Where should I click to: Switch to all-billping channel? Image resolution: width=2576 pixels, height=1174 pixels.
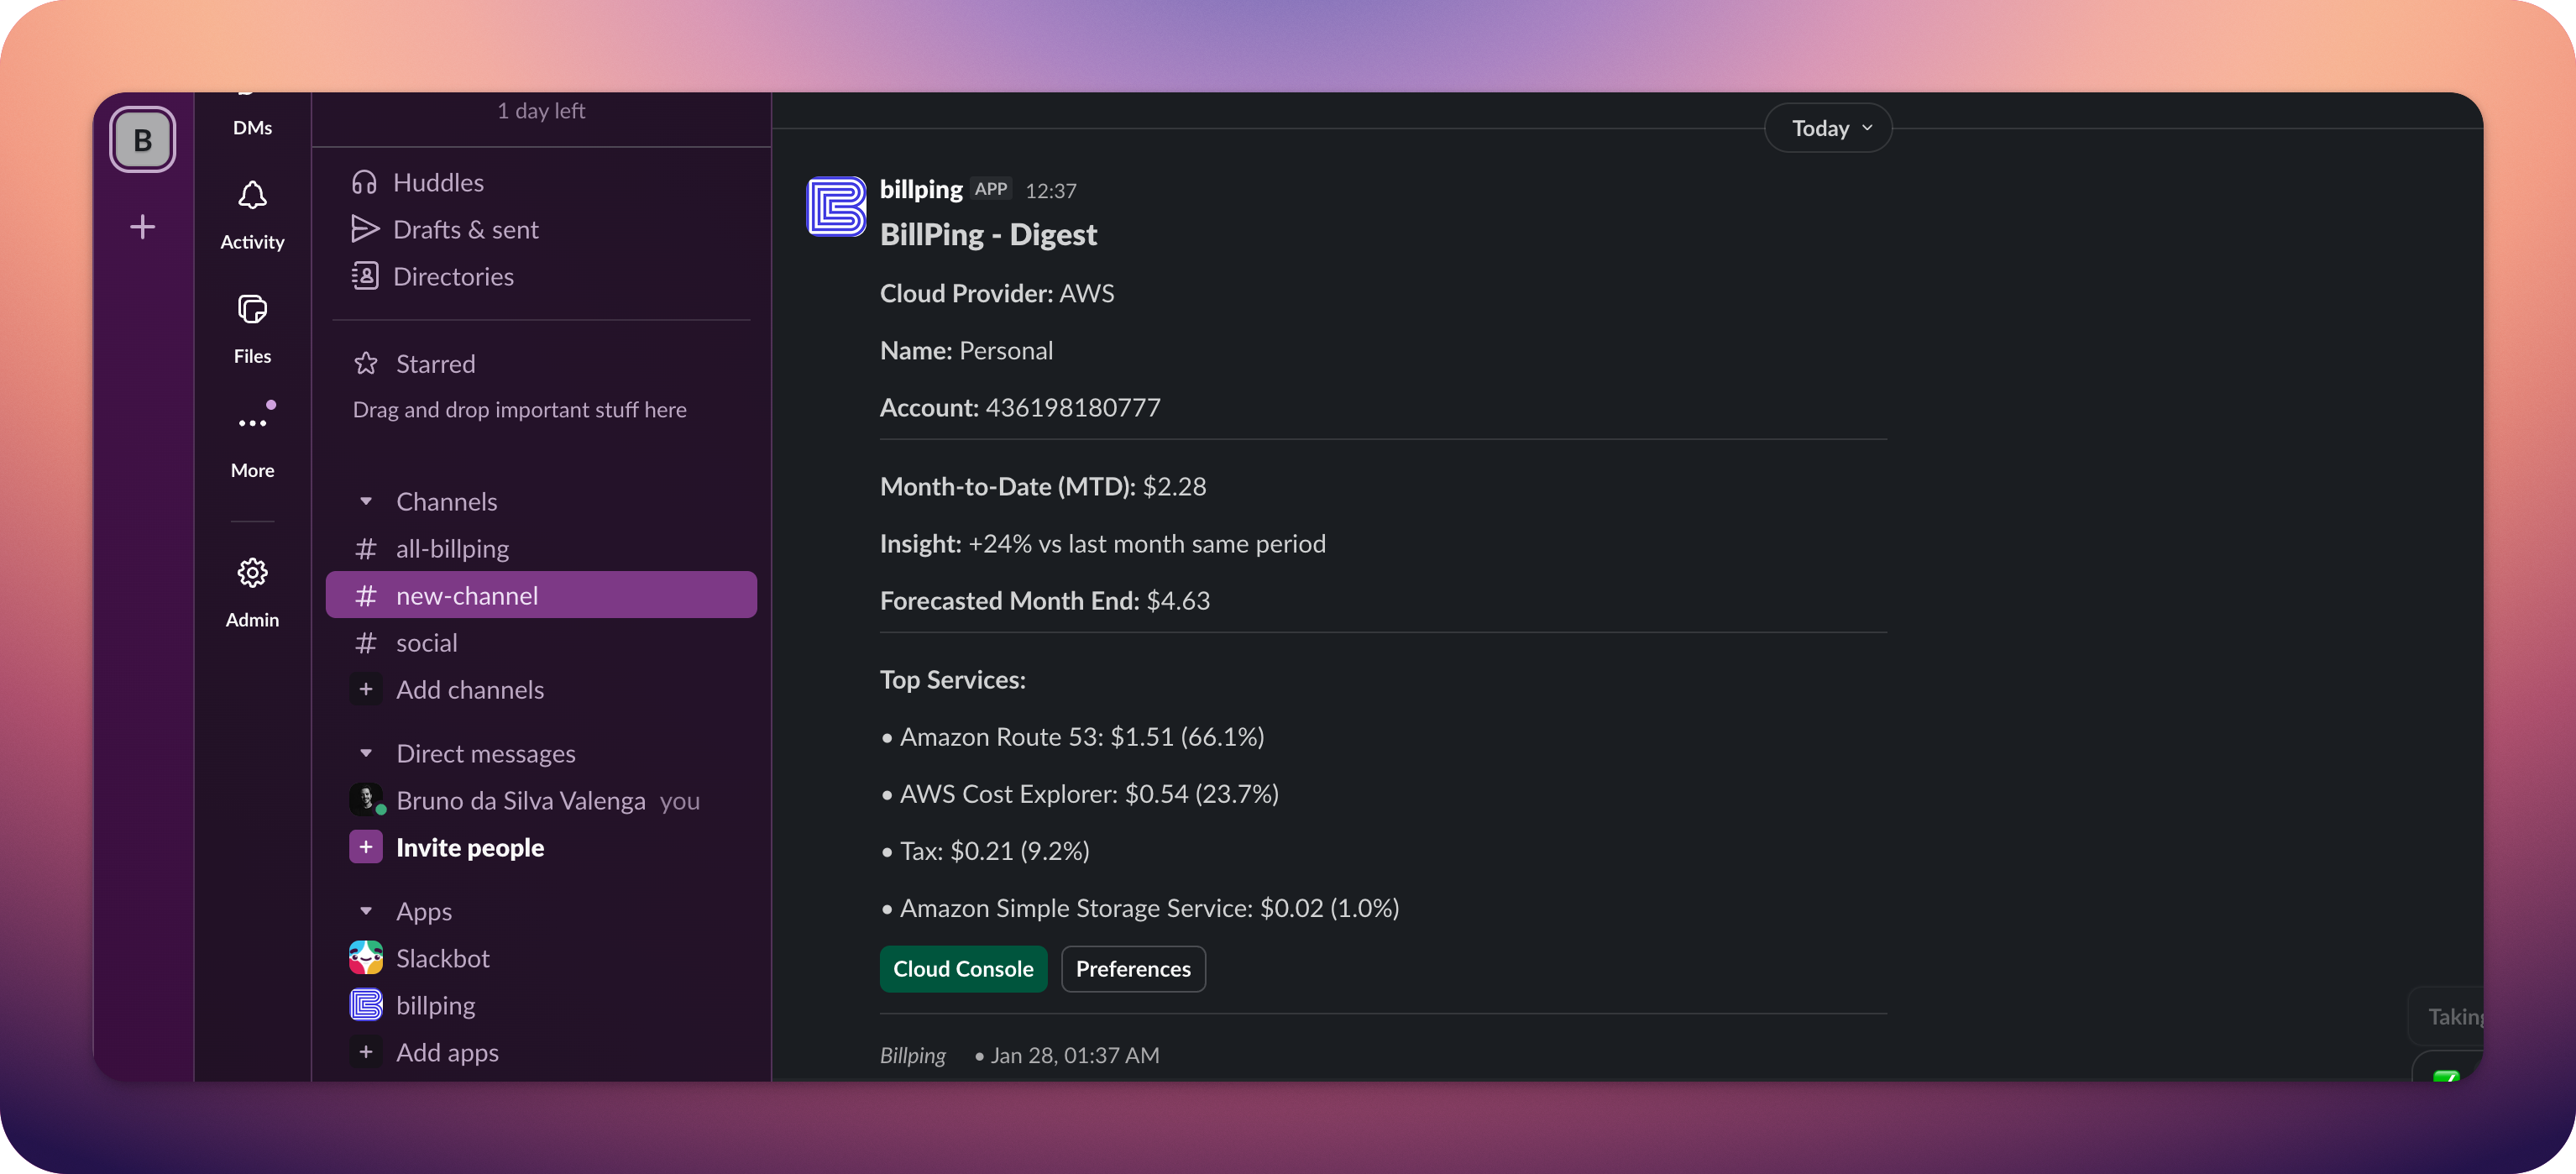(452, 549)
